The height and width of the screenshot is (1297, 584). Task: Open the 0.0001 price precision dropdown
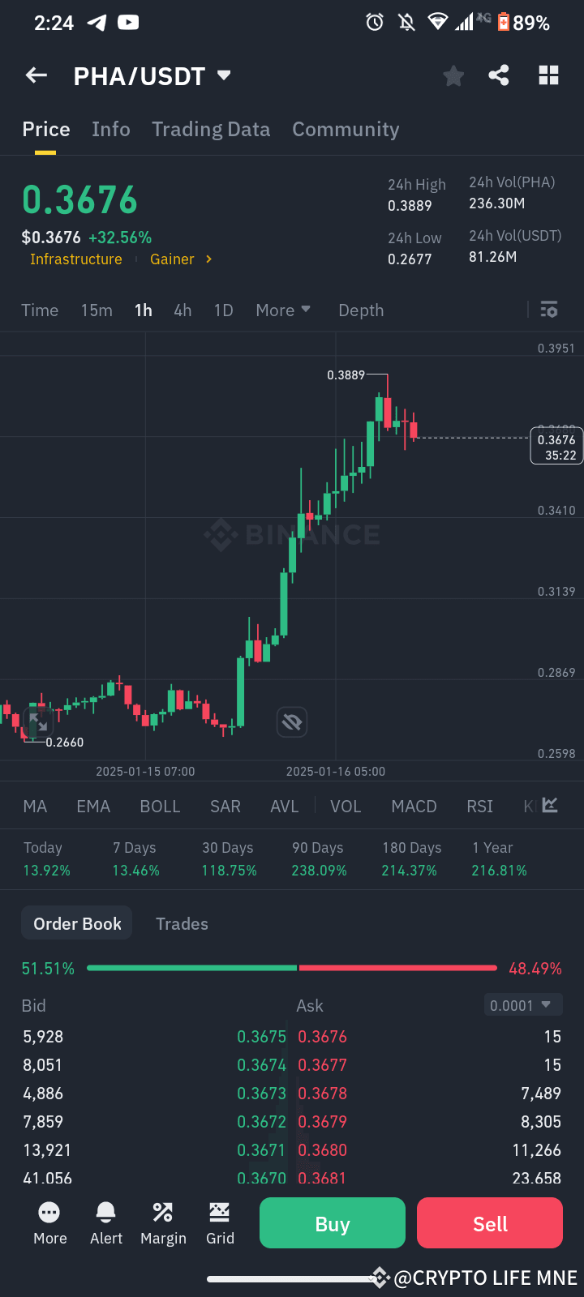(522, 1004)
